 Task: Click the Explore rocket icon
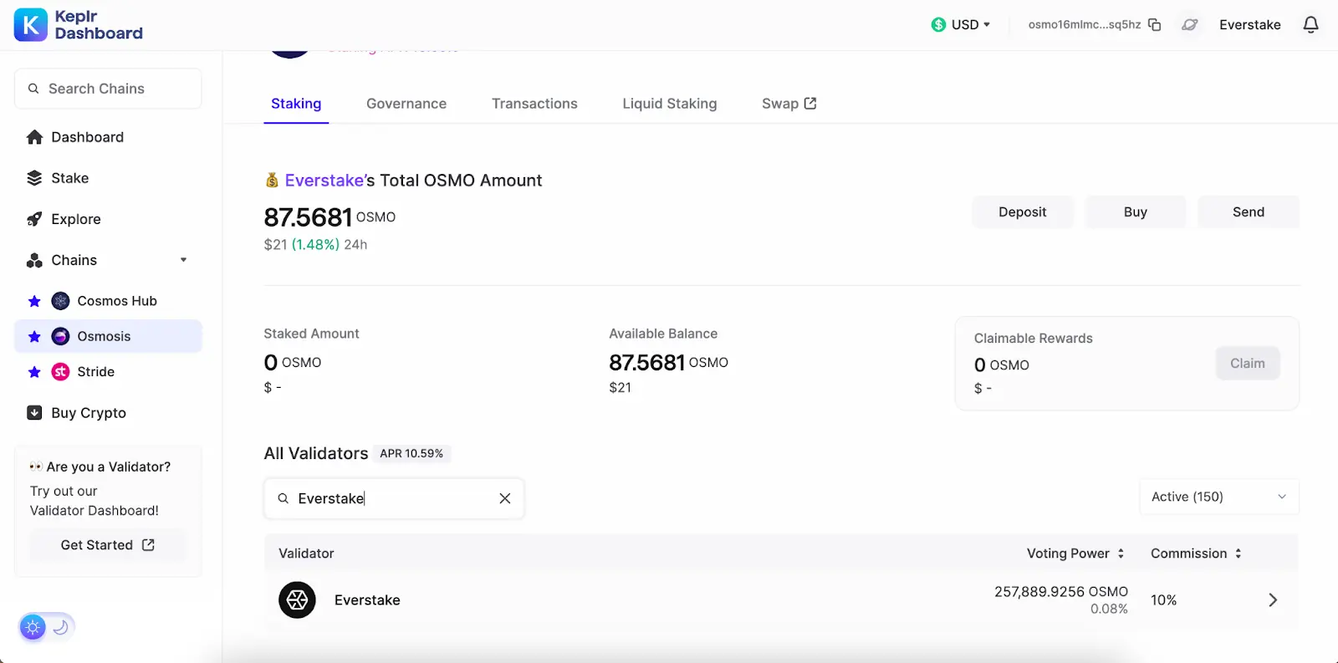click(x=34, y=219)
